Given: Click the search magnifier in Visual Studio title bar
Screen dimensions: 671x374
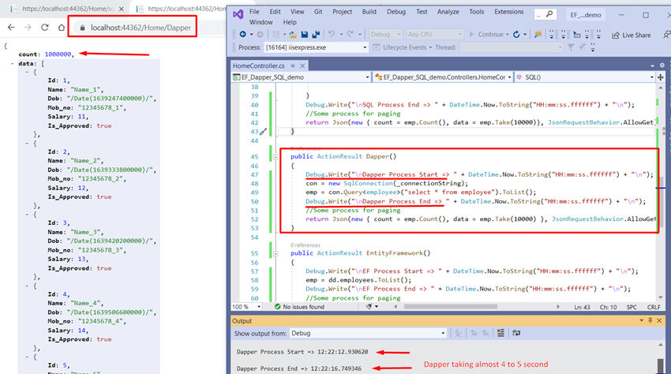Looking at the screenshot, I should 549,14.
